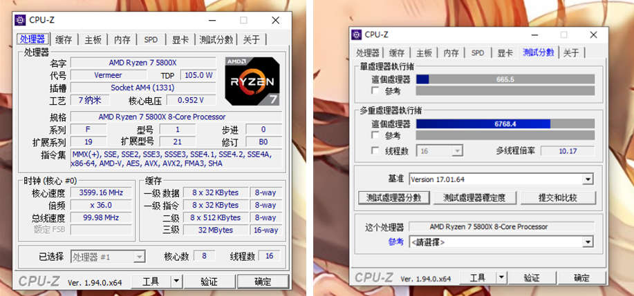Click the 规格 field AMD Ryzen 7 5800X 8-Core Processor

coord(176,117)
